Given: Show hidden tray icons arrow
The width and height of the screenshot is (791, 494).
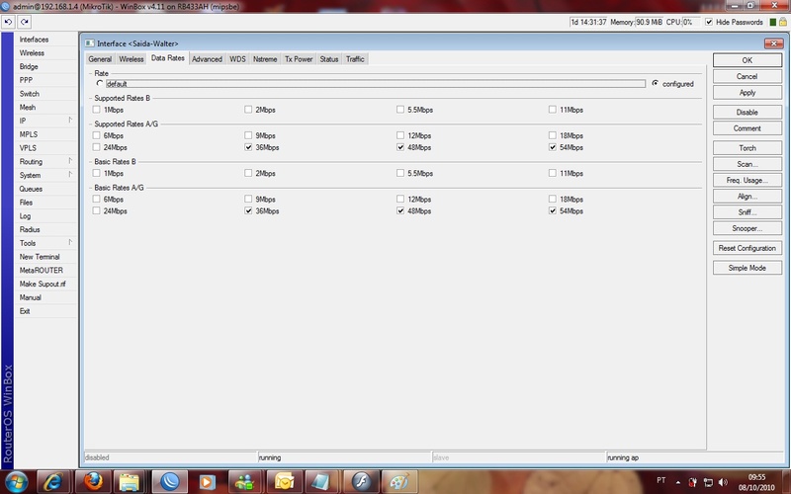Looking at the screenshot, I should click(678, 482).
